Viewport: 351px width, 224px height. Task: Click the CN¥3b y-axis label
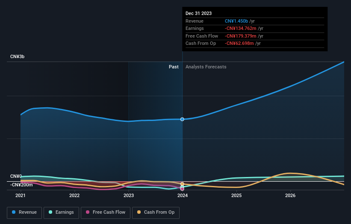click(17, 56)
